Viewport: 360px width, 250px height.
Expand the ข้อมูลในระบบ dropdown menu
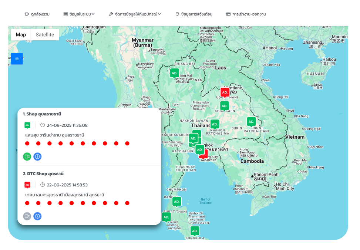79,14
